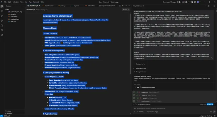Navigate forward with the right arrow
The height and width of the screenshot is (117, 217).
click(126, 6)
